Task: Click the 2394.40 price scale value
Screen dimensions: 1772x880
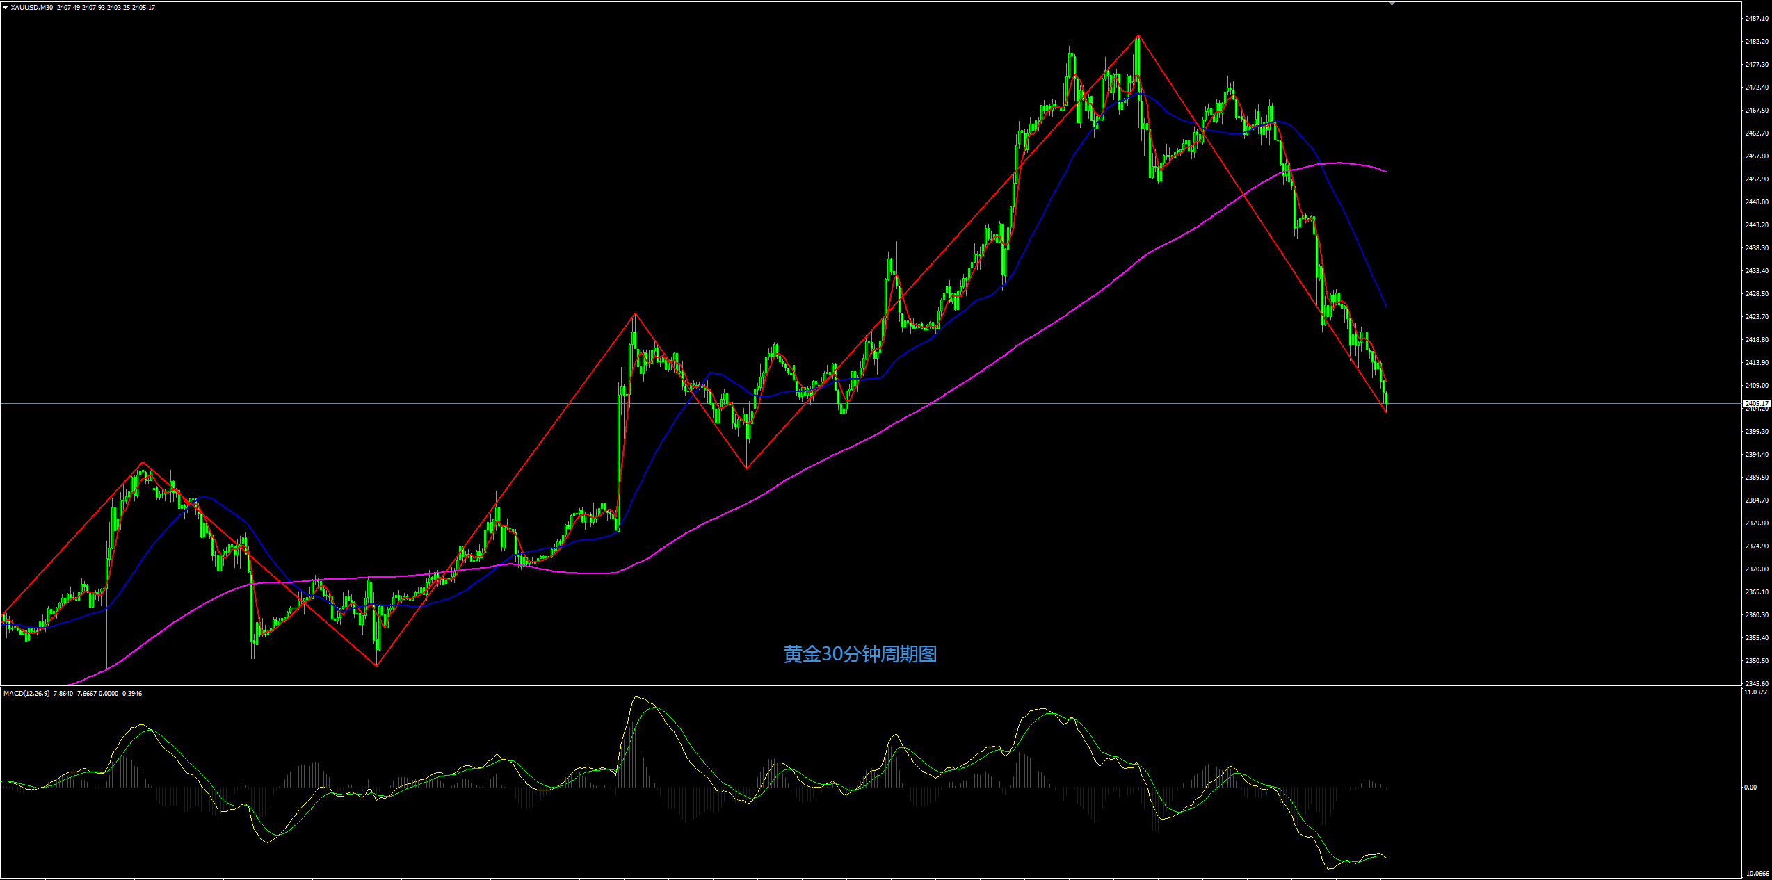Action: click(1757, 455)
